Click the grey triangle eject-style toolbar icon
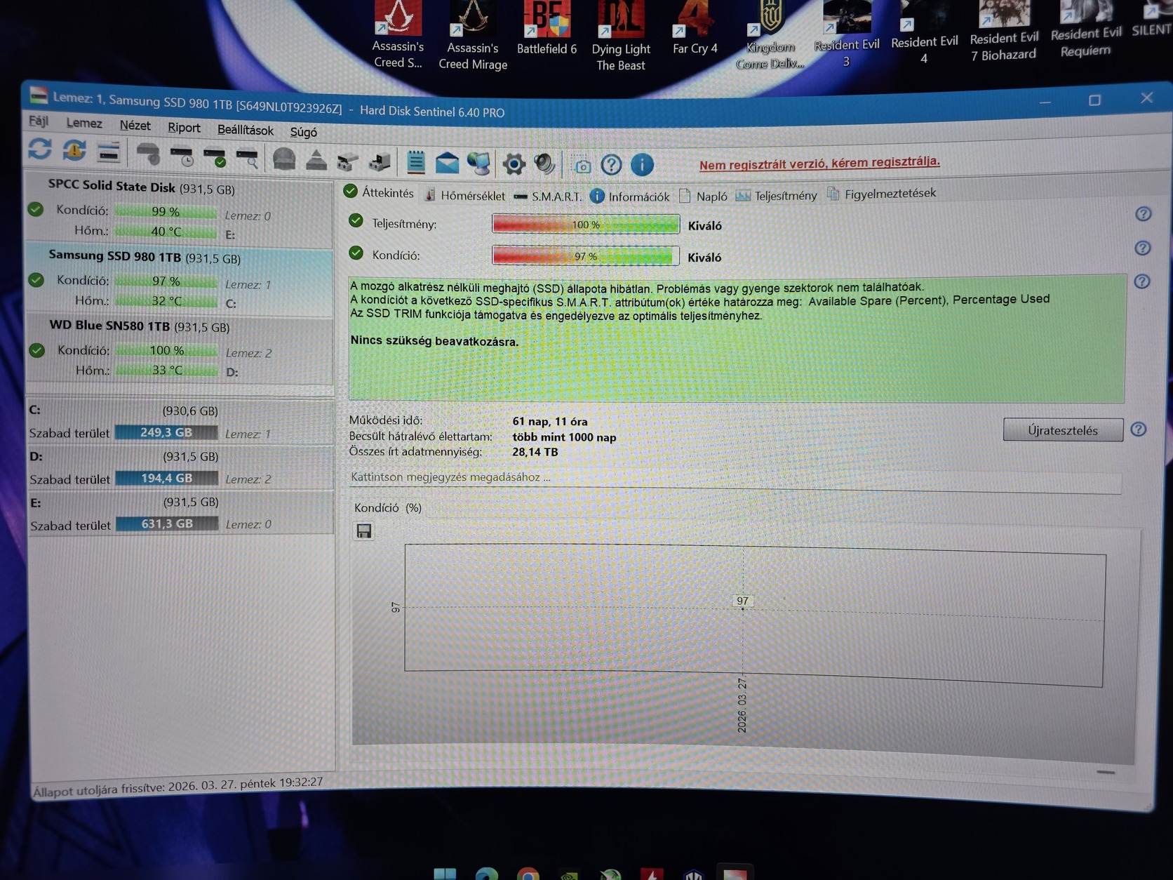Image resolution: width=1173 pixels, height=880 pixels. (x=316, y=161)
